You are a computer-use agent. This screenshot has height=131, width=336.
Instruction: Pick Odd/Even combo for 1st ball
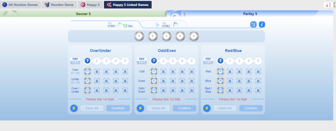[154, 90]
